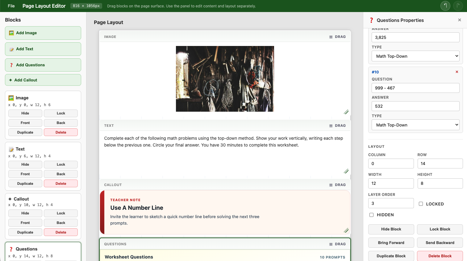Screen dimensions: 467x261
Task: Click the resize handle on the TEXT block
Action: coord(346,171)
